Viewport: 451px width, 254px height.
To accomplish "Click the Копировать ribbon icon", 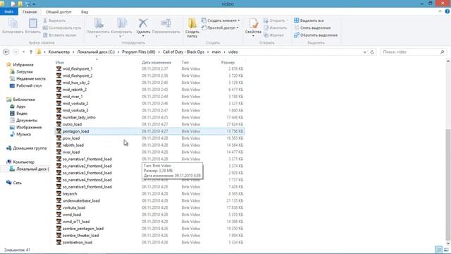I will tap(13, 23).
